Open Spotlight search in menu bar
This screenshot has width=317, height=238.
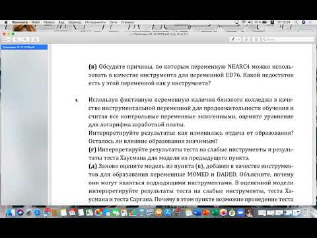296,22
